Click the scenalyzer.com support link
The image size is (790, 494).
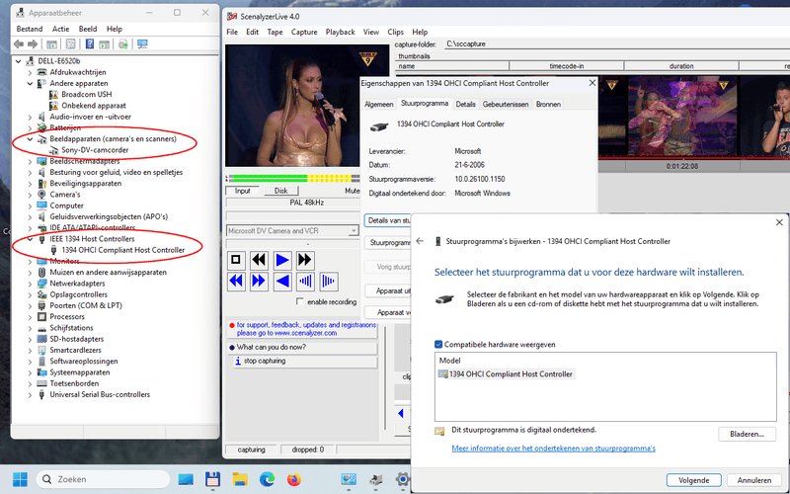(306, 329)
